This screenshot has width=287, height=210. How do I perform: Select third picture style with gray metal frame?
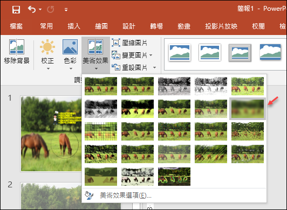coord(240,53)
